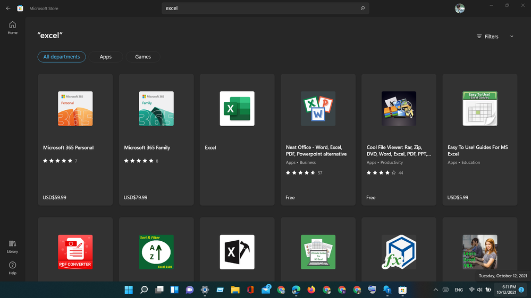Open the PDF Converter app icon
This screenshot has width=531, height=298.
click(75, 252)
